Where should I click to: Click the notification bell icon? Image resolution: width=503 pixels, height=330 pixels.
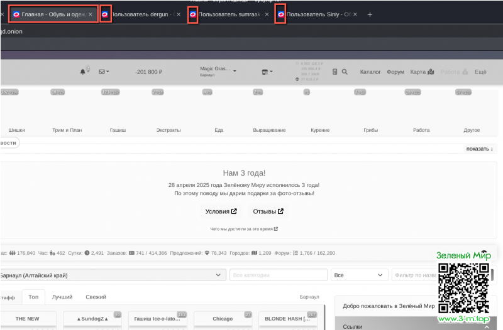(84, 72)
